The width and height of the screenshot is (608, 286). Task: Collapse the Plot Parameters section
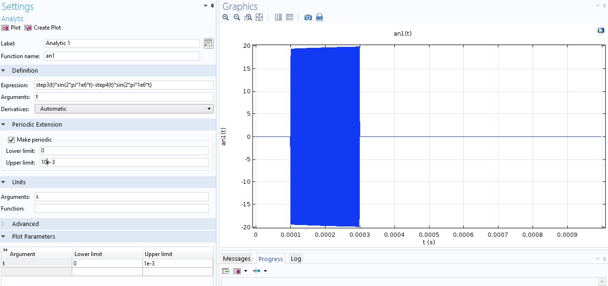pyautogui.click(x=3, y=237)
